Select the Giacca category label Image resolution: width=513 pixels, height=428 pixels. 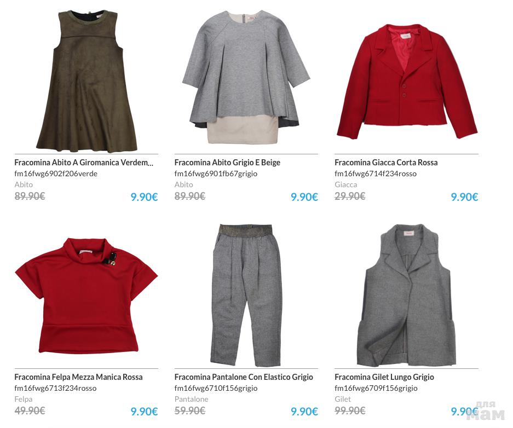(346, 184)
